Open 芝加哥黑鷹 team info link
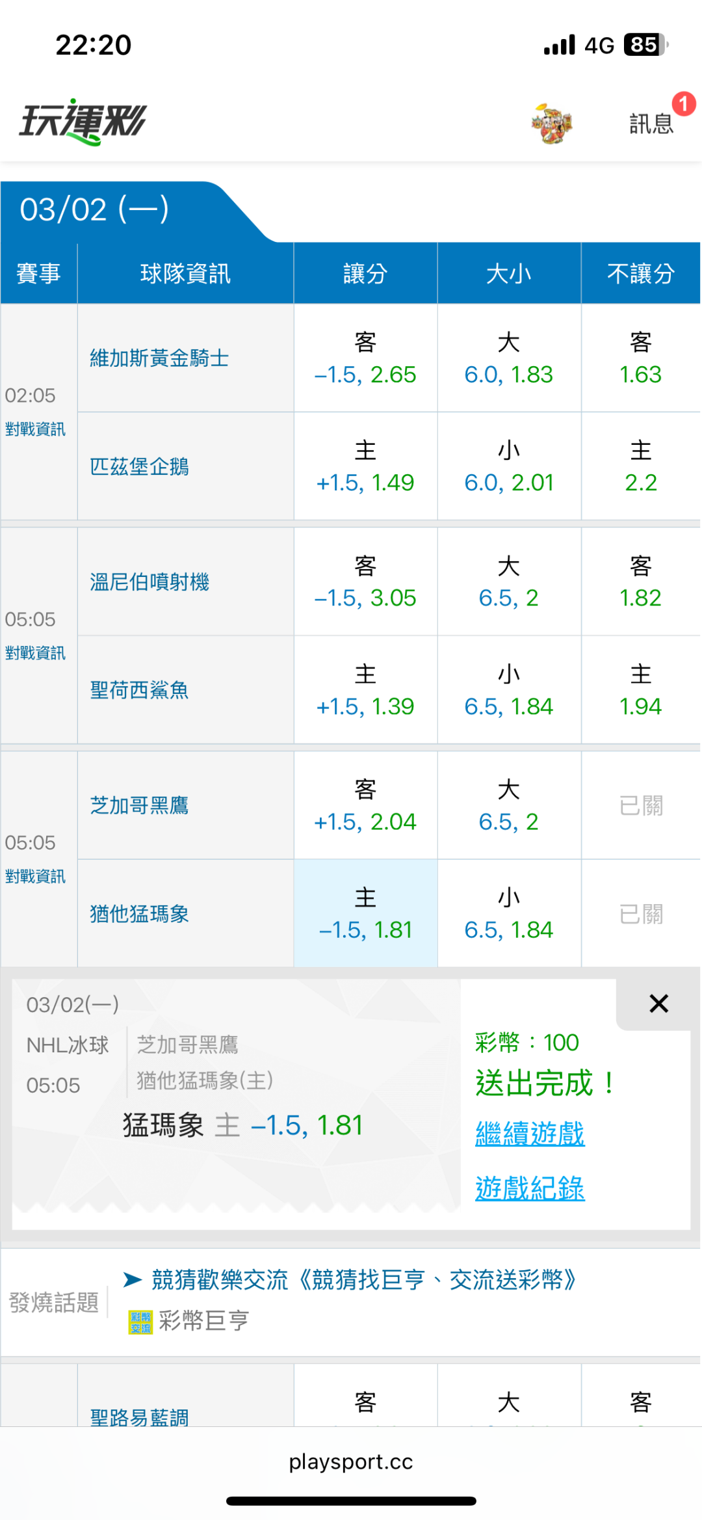Screen dimensions: 702x1520 139,806
